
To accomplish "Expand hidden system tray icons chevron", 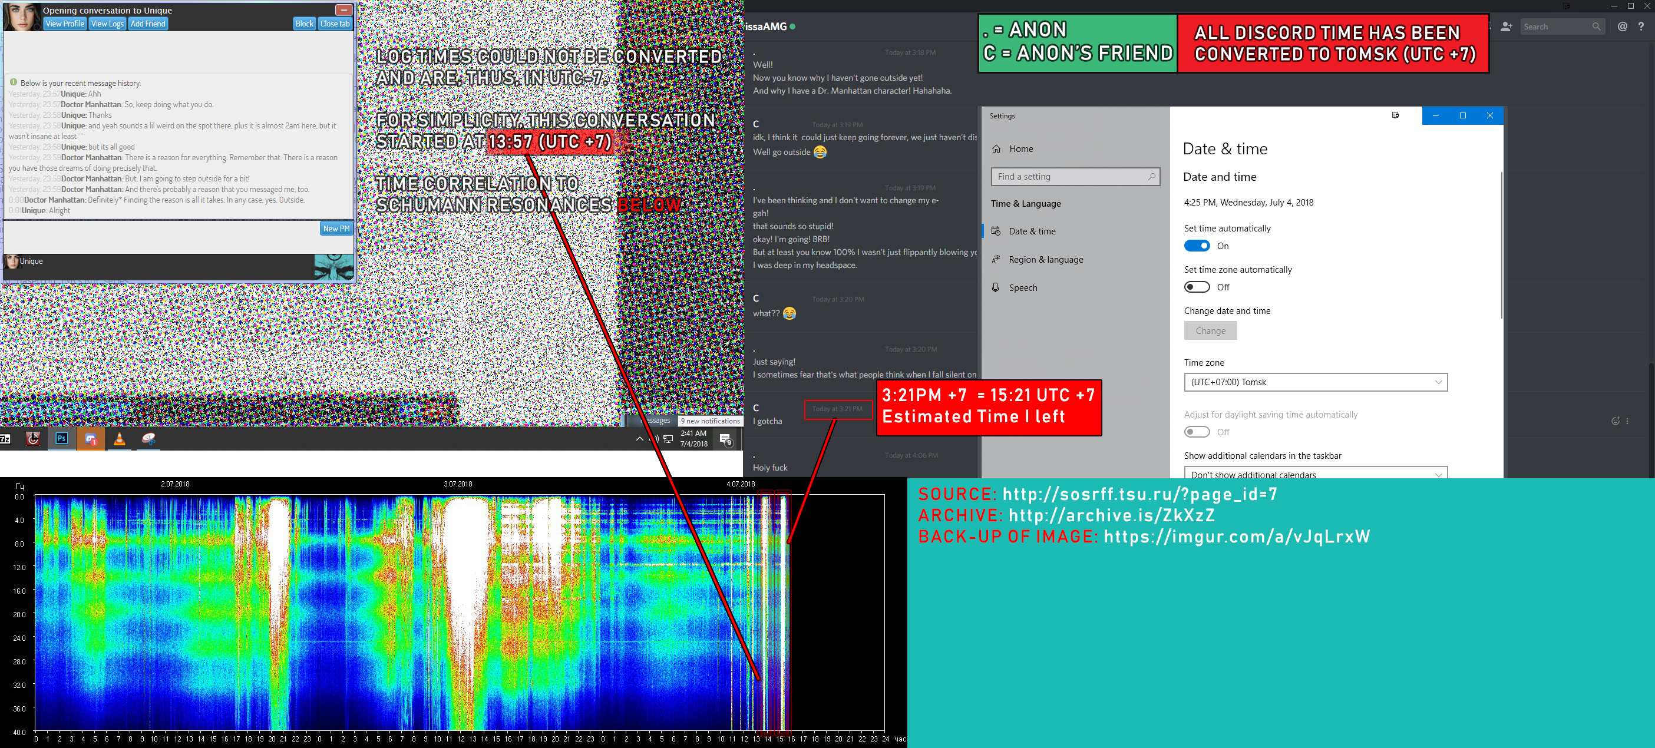I will tap(639, 439).
